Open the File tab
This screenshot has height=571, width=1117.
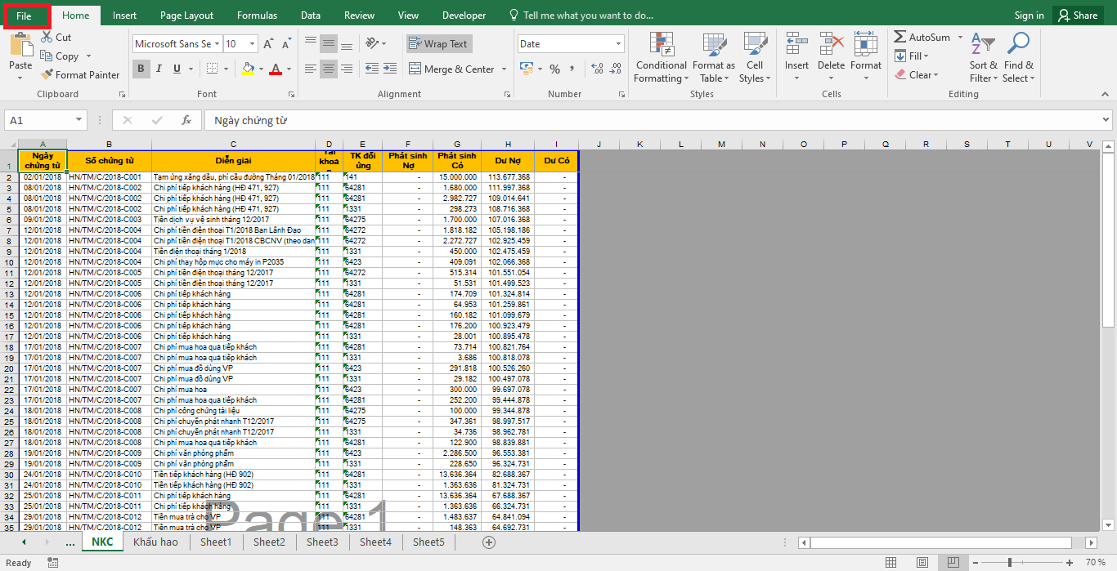pos(25,16)
